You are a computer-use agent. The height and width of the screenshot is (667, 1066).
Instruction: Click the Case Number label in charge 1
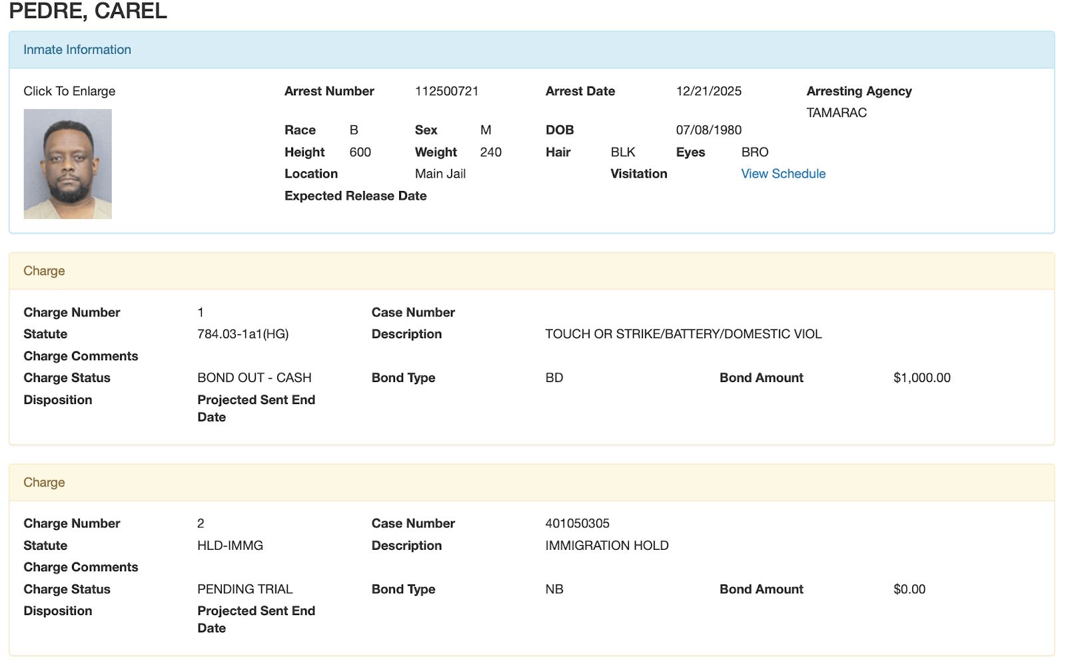click(413, 312)
